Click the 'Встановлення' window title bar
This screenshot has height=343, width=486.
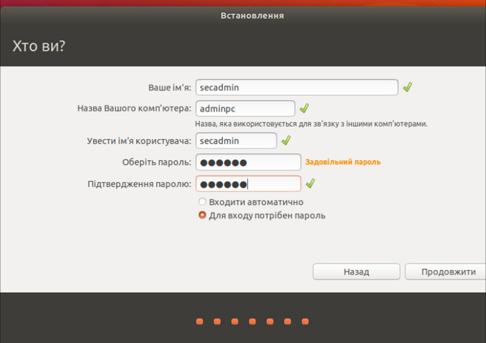252,16
